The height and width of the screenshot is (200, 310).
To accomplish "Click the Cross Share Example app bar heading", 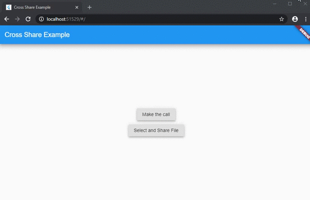I will [37, 35].
